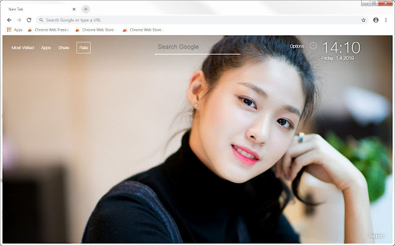This screenshot has width=395, height=246.
Task: Click the Chrome address bar
Action: tap(202, 20)
